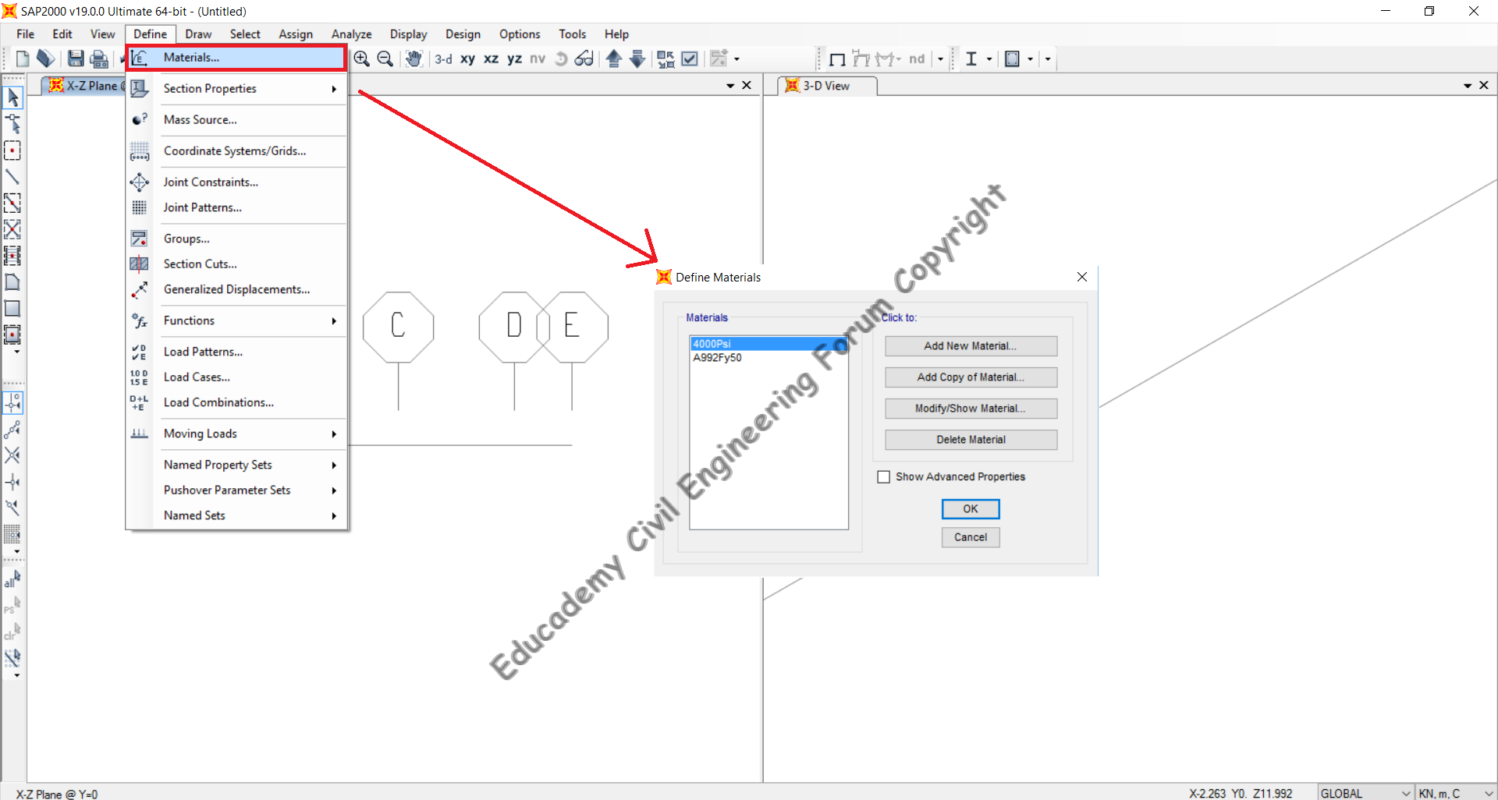Screen dimensions: 1498x800
Task: Open Joint Constraints... menu entry
Action: pyautogui.click(x=238, y=182)
